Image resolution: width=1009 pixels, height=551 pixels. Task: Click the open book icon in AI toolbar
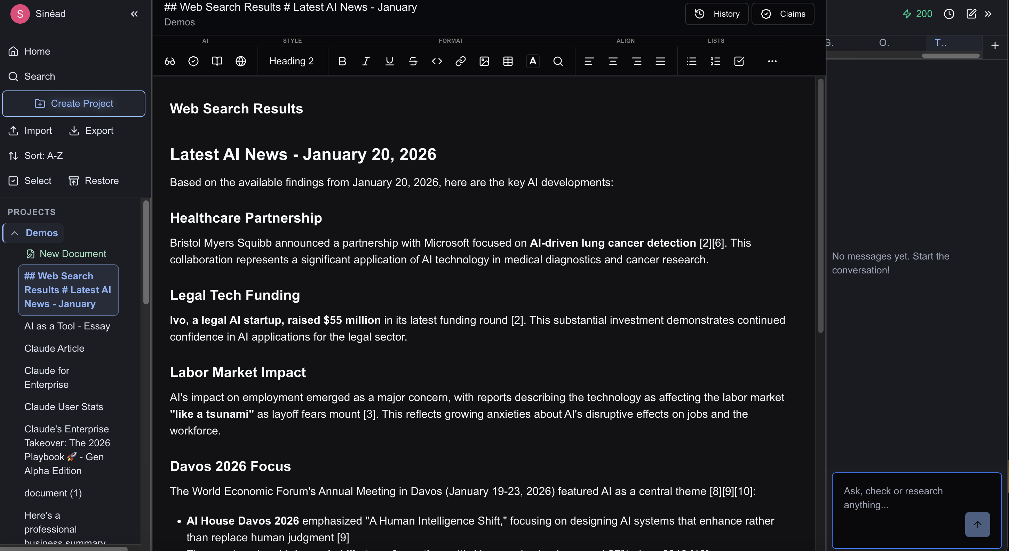(x=217, y=61)
